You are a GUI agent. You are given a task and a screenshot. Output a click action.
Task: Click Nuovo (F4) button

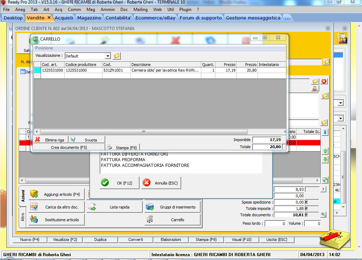[30, 240]
